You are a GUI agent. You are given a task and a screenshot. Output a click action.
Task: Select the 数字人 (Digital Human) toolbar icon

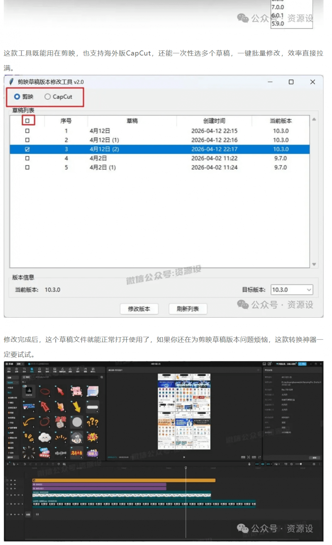93,370
